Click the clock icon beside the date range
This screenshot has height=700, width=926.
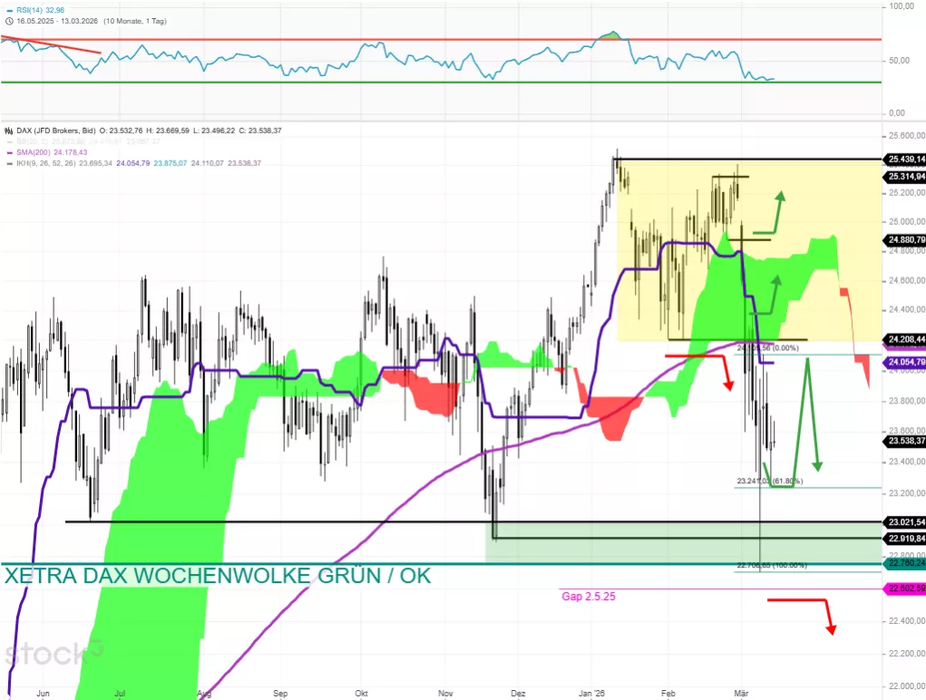coord(7,19)
